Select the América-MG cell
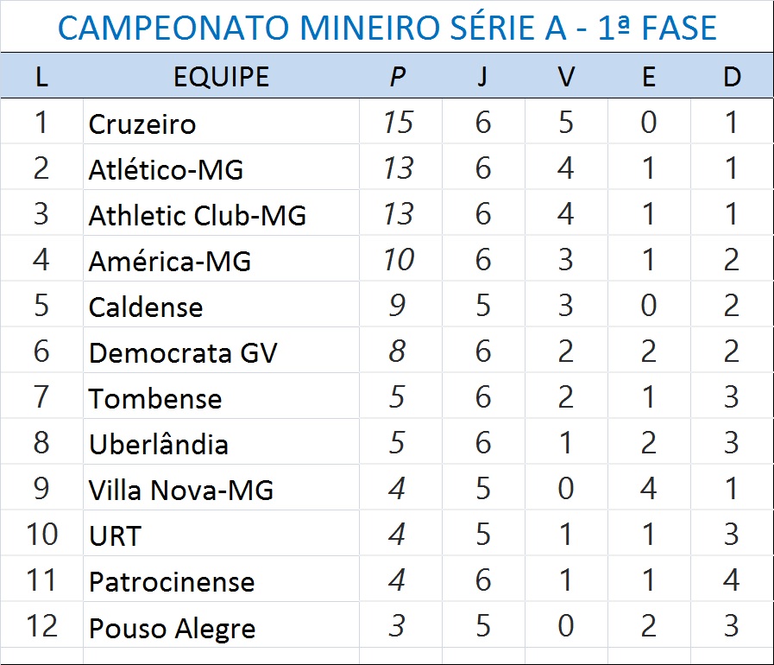 (x=169, y=261)
